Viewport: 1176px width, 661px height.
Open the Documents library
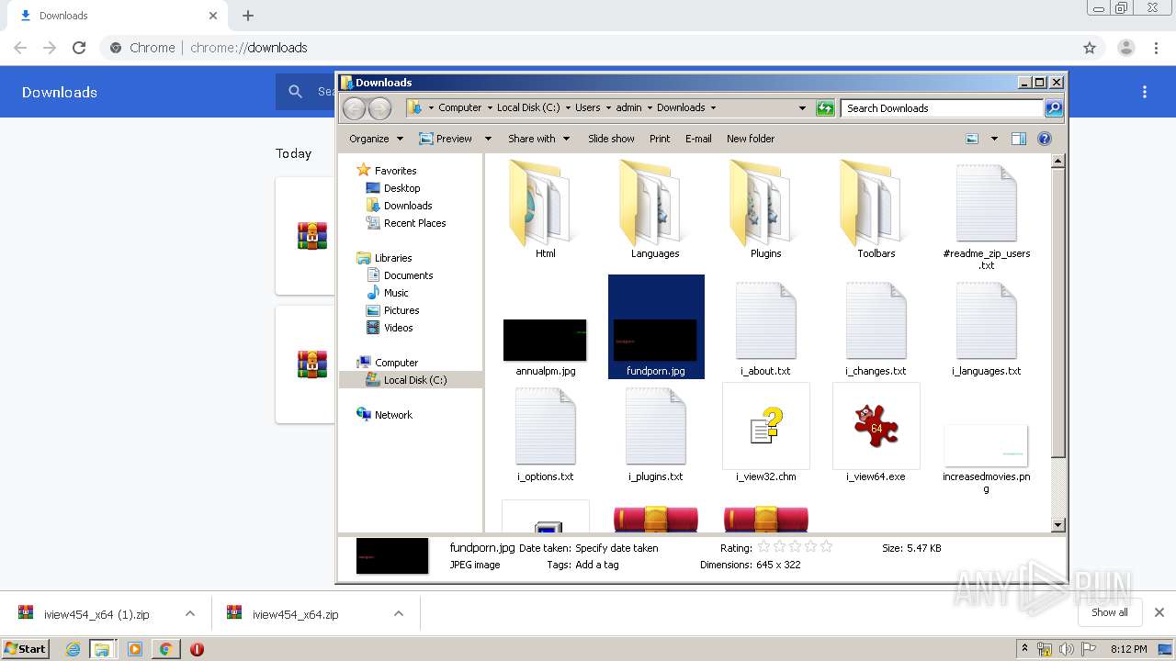tap(408, 275)
